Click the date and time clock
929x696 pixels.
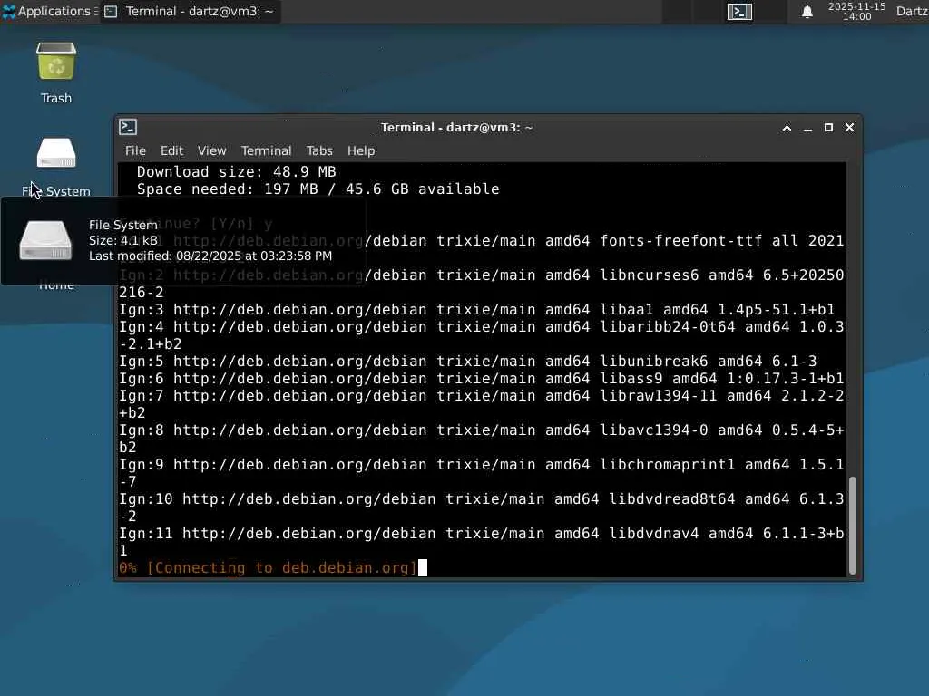tap(856, 11)
